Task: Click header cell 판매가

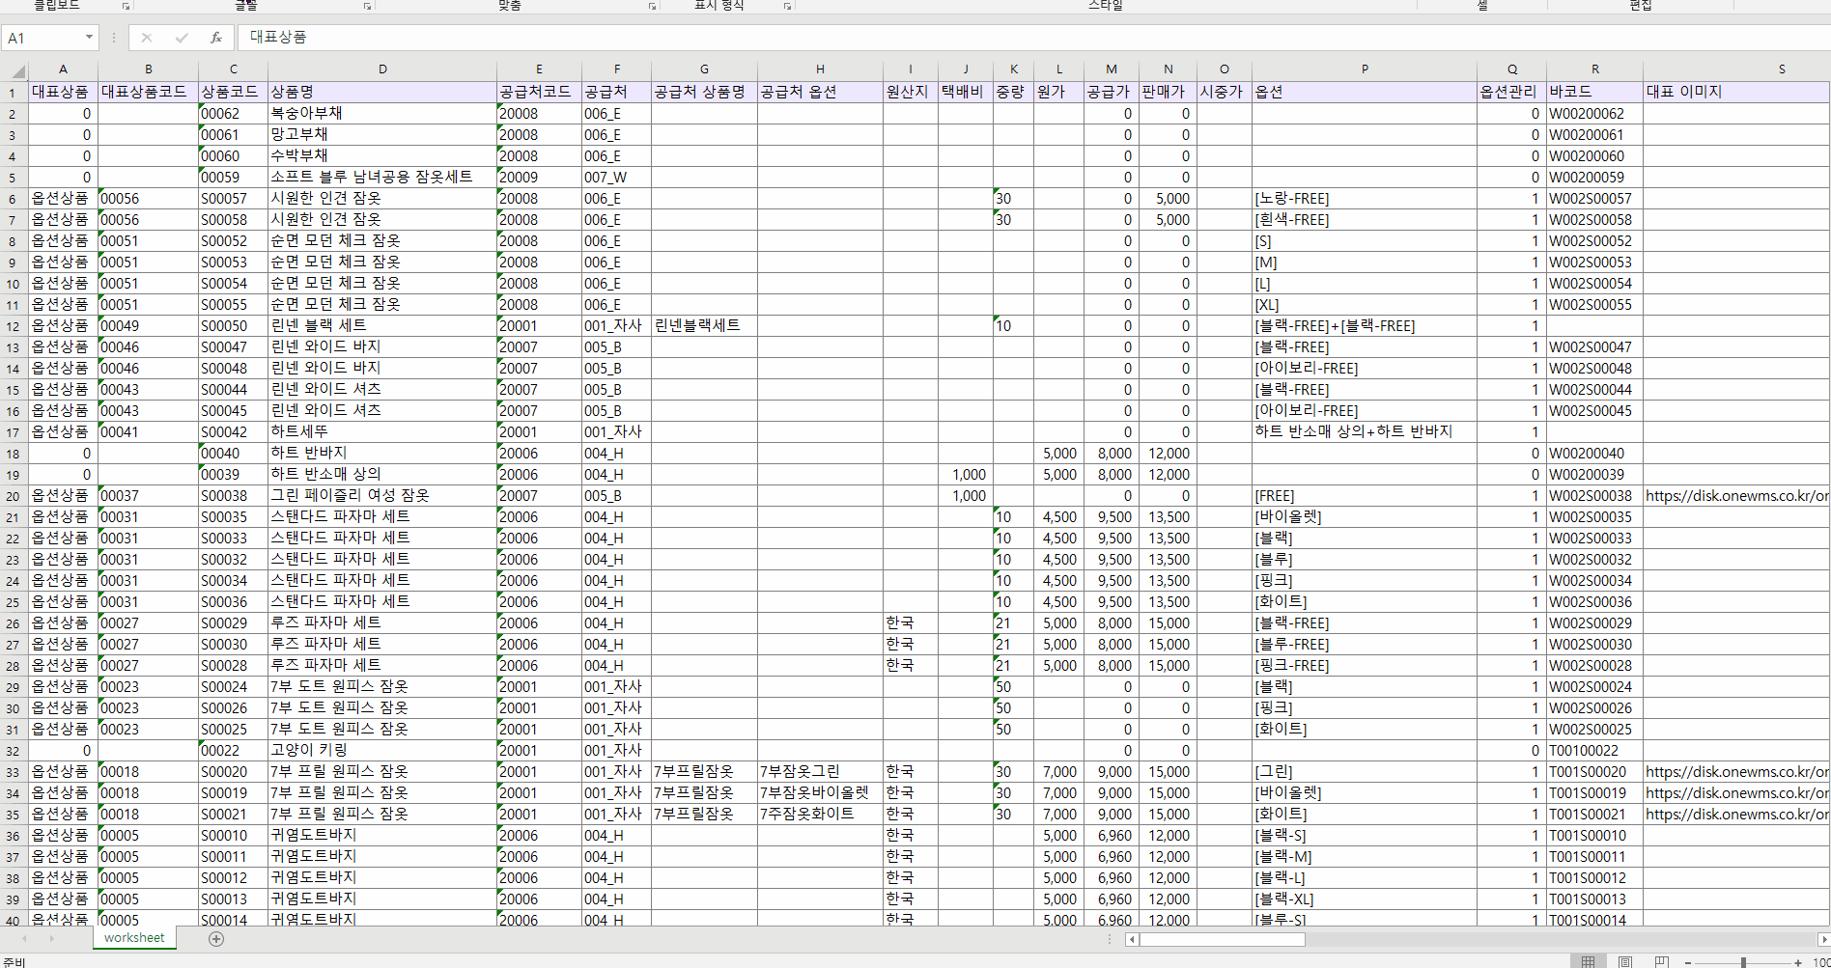Action: pos(1168,92)
